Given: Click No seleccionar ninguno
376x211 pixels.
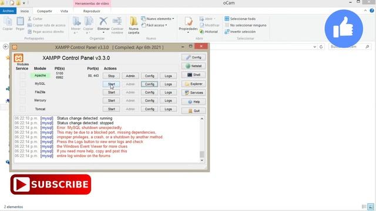Looking at the screenshot, I should click(x=246, y=25).
